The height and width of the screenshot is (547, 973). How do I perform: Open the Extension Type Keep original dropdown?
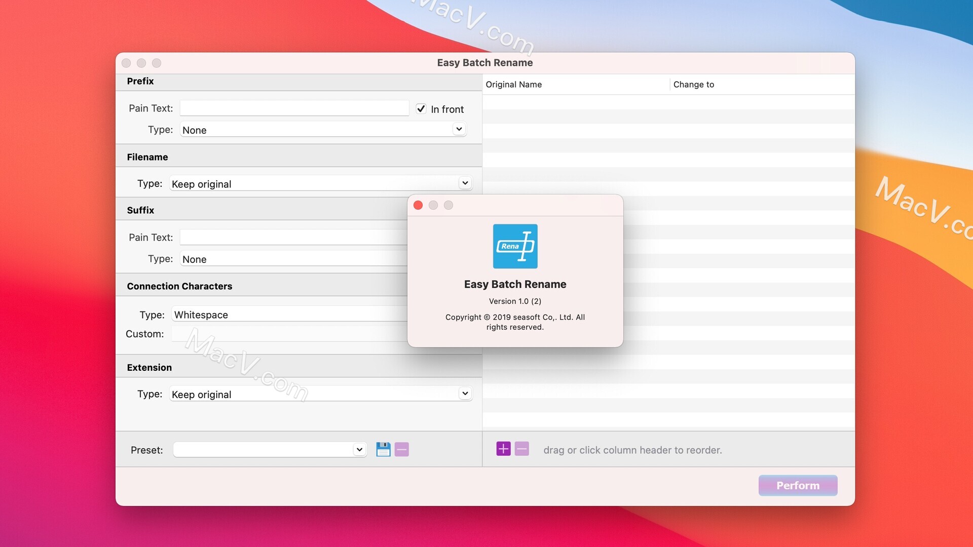[321, 394]
